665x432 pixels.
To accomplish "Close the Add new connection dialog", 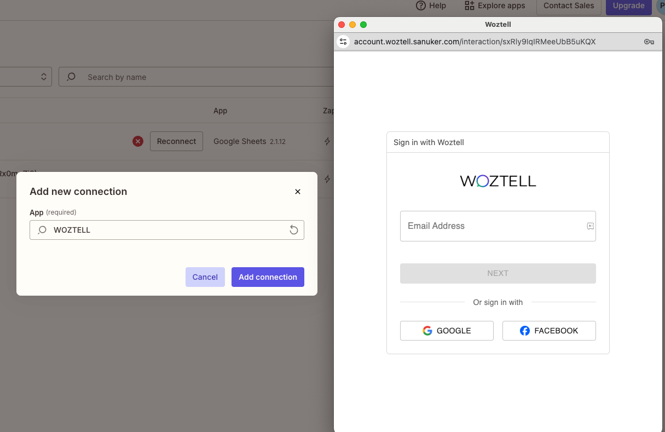I will 298,192.
